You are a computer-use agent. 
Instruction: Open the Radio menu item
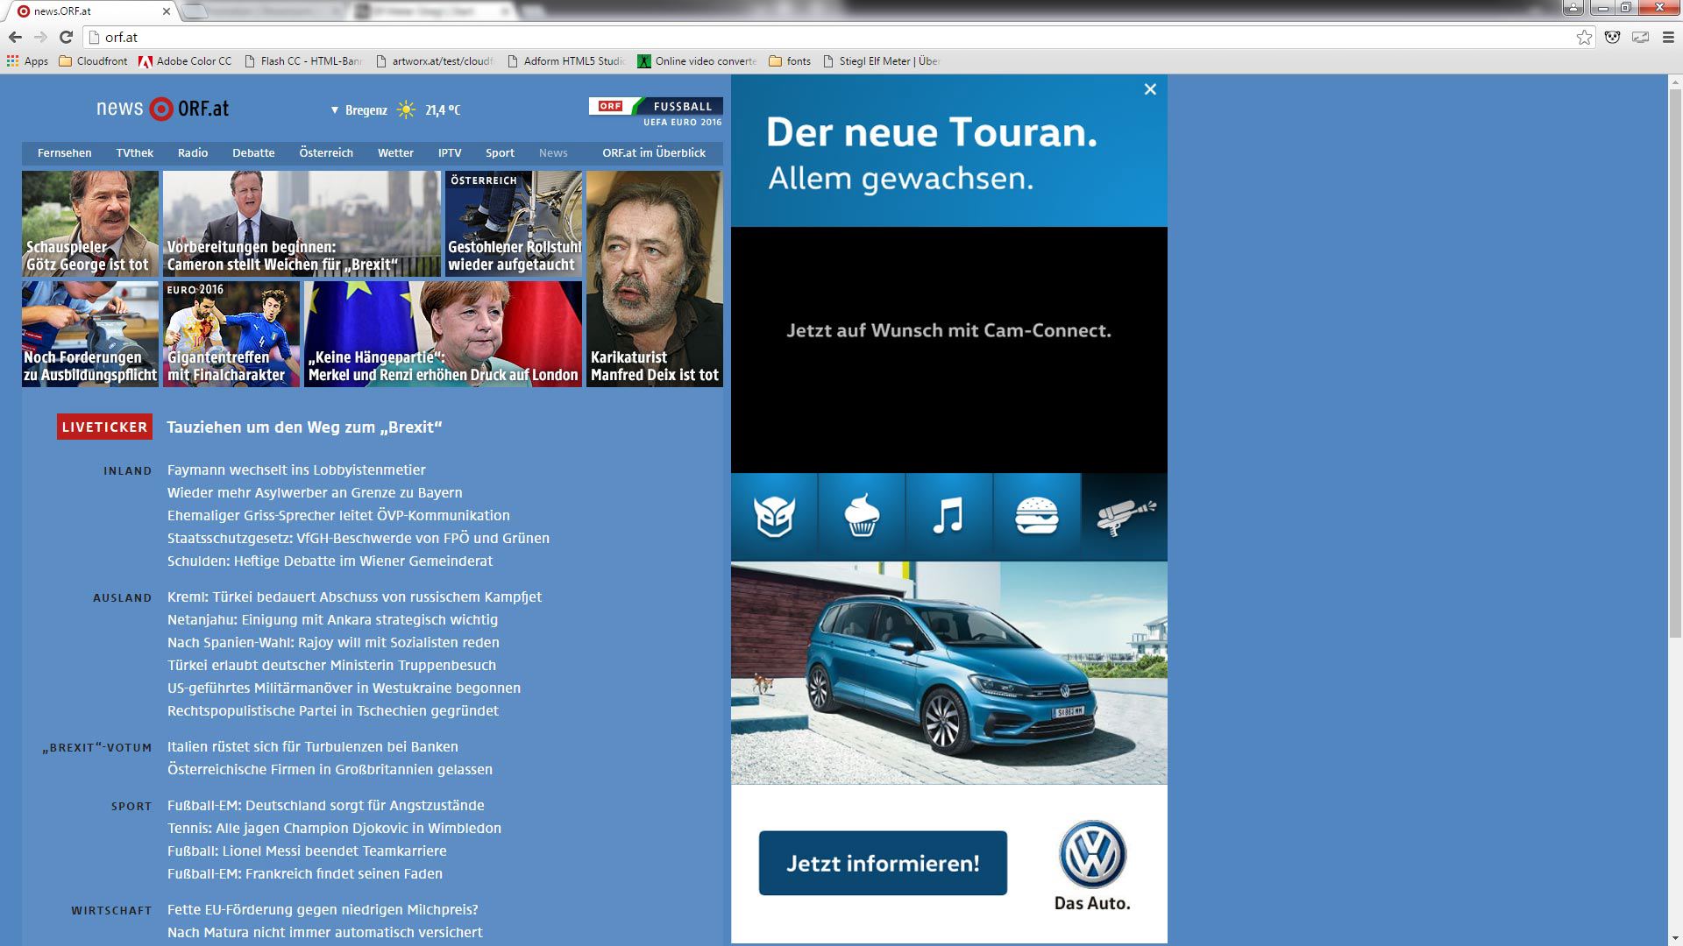pyautogui.click(x=192, y=152)
